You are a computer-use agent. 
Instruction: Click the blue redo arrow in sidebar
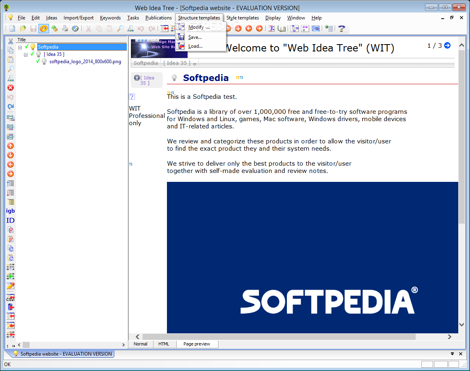11,107
